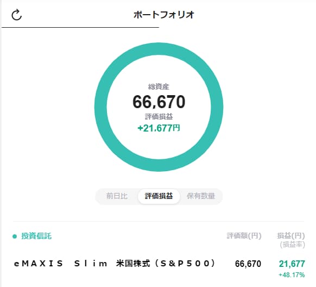
Task: Click the 総資産 label inside the chart
Action: 159,87
